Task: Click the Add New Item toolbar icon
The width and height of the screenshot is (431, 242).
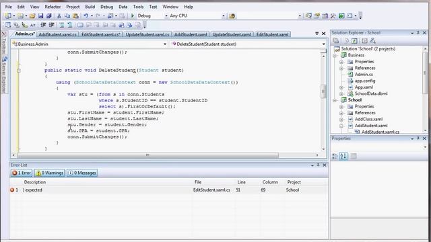Action: 20,16
